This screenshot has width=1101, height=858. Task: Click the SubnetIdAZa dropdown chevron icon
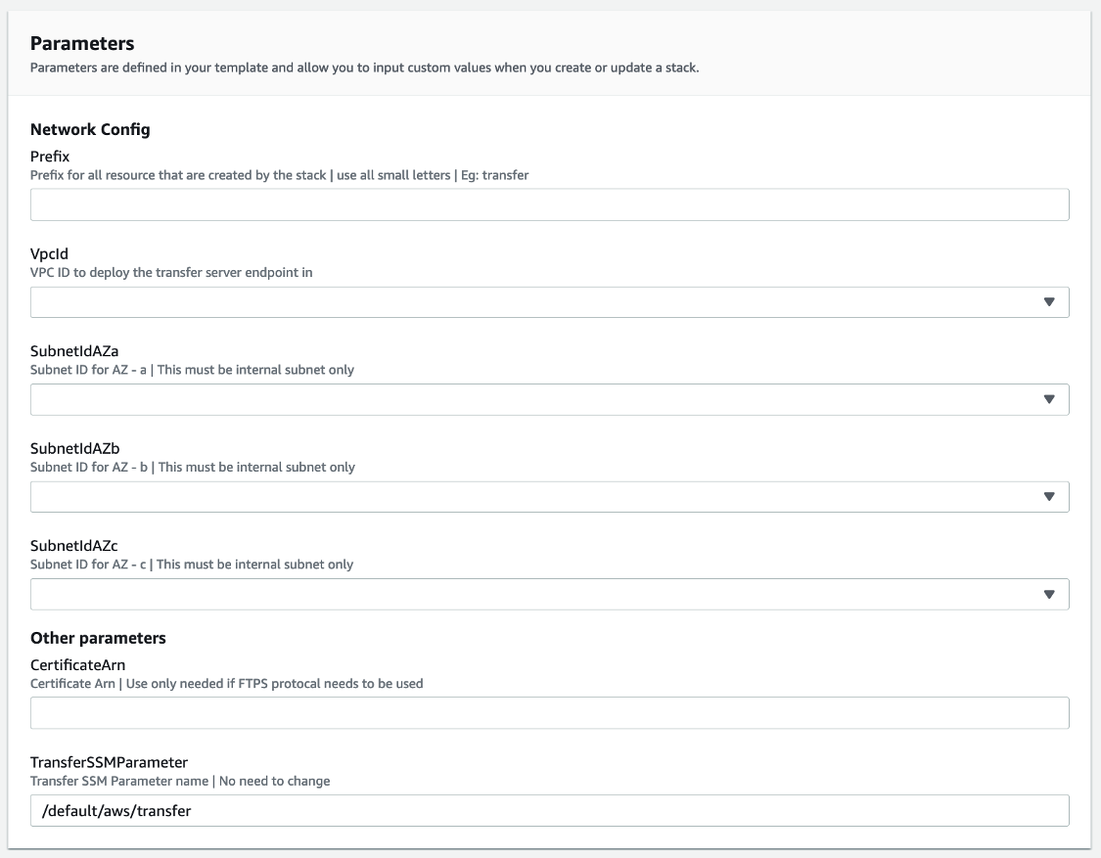(1049, 398)
